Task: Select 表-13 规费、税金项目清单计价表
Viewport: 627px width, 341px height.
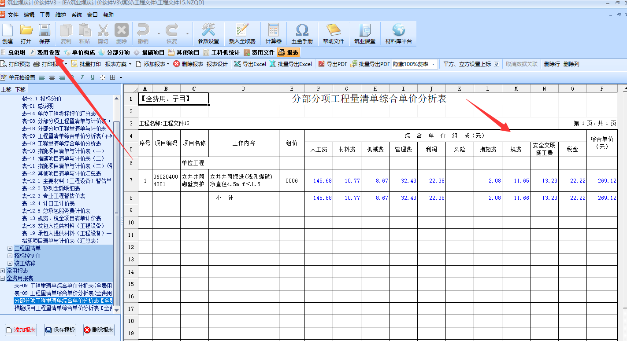Action: (62, 218)
